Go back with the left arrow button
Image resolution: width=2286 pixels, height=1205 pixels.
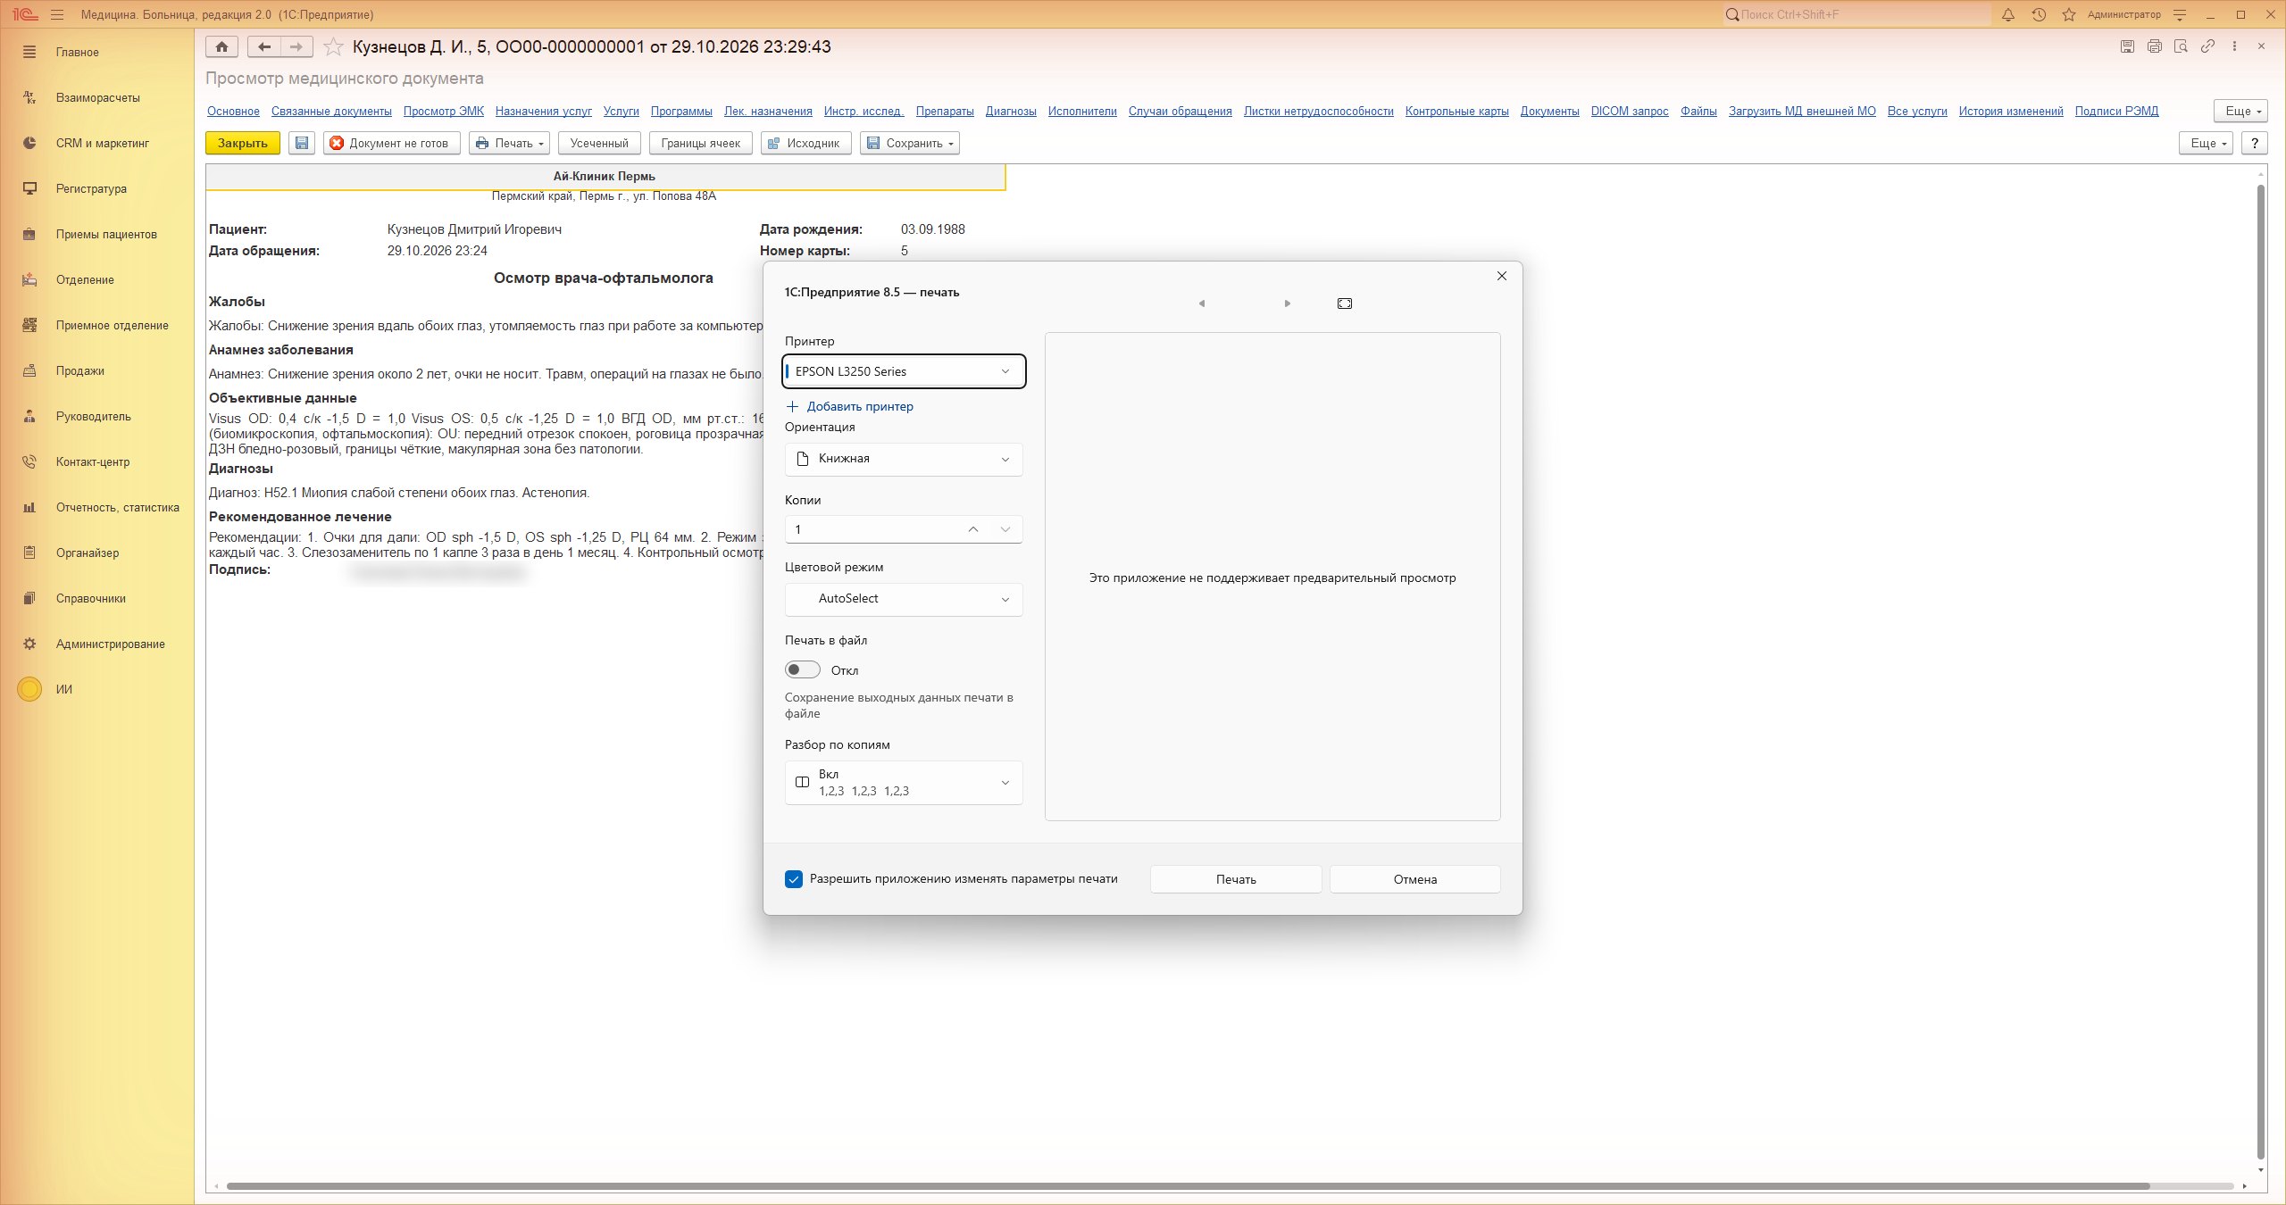(x=263, y=46)
